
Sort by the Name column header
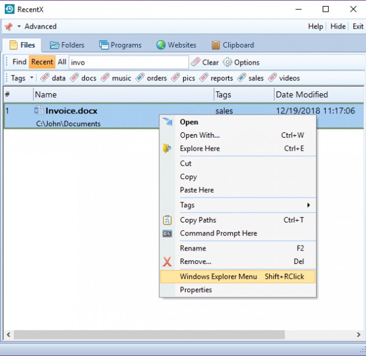point(123,94)
